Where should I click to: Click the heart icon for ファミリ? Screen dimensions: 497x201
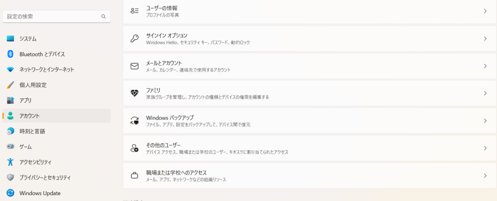click(x=134, y=93)
